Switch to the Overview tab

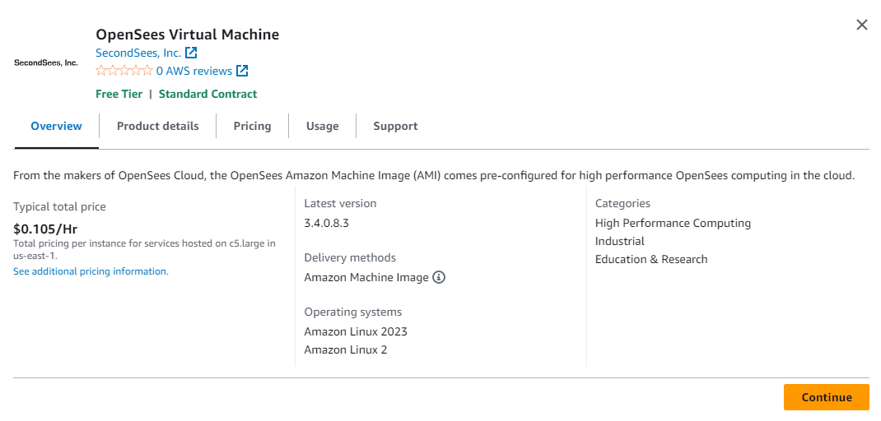coord(56,126)
